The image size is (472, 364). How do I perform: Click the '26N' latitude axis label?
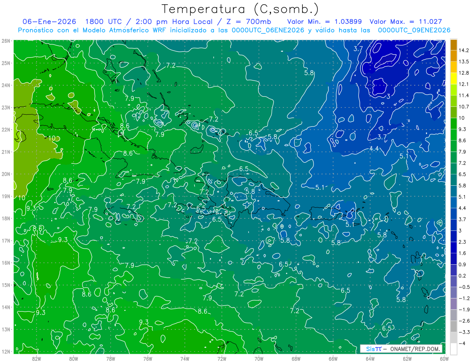[x=6, y=41]
